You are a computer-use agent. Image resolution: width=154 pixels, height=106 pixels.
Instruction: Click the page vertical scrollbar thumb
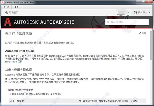(x=151, y=46)
